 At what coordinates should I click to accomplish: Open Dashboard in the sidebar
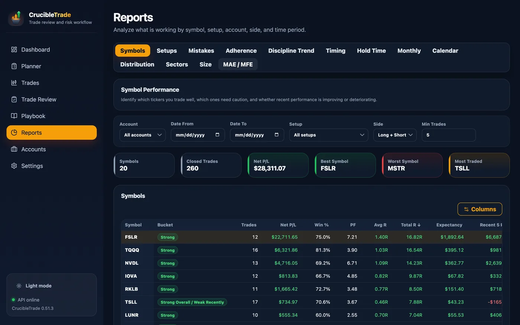pos(52,49)
